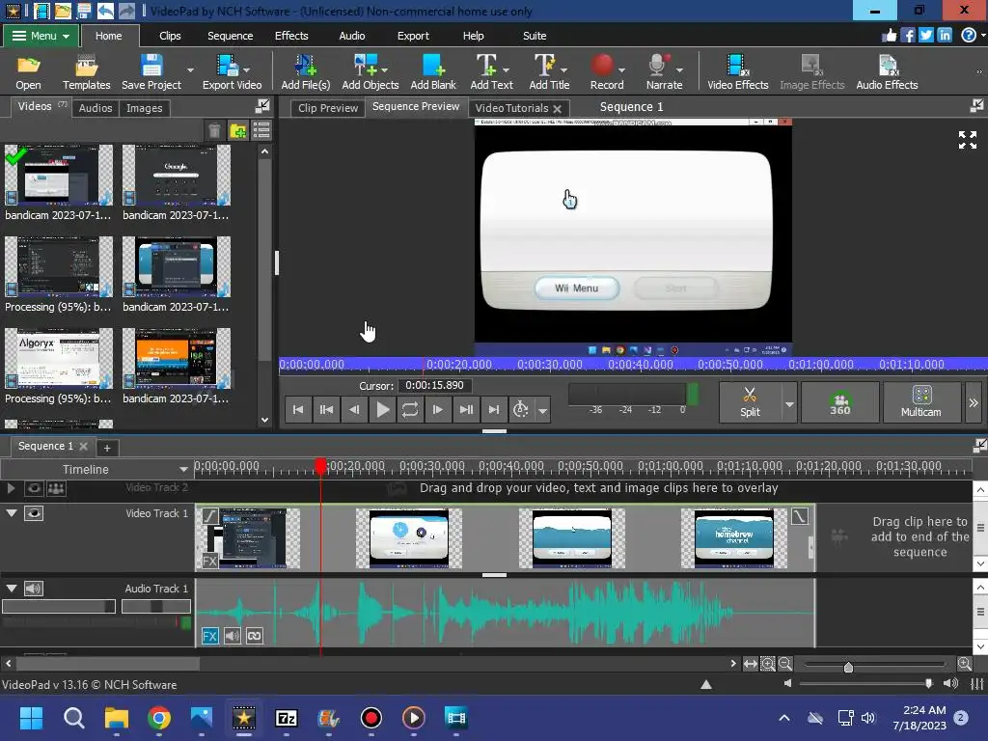Click Go to Start in the playback controls
The image size is (988, 741).
298,409
